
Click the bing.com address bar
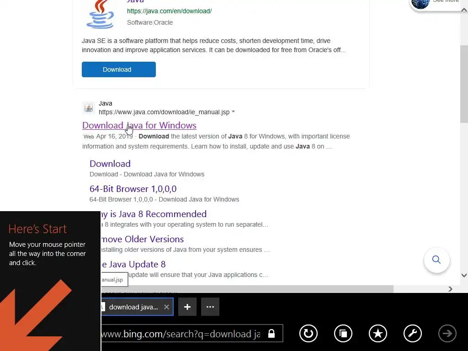[x=192, y=333]
